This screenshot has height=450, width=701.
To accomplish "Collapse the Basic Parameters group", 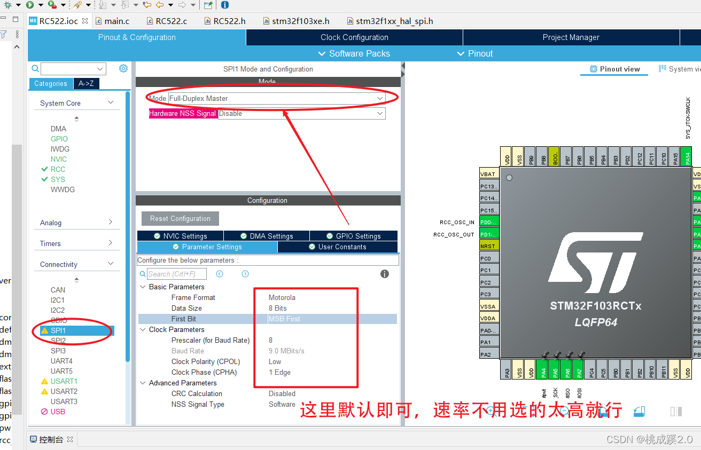I will [143, 287].
